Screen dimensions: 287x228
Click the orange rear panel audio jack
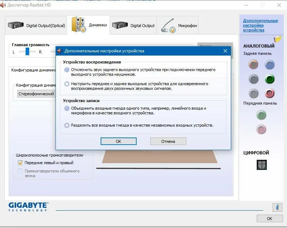click(x=253, y=65)
